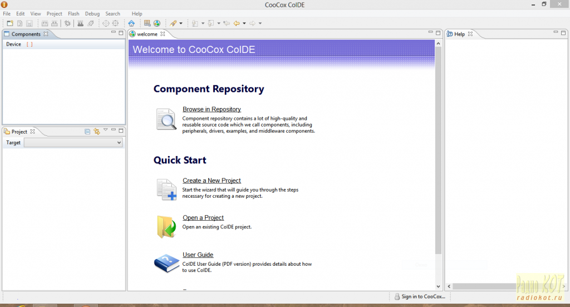
Task: Switch to the Help tab
Action: [x=459, y=34]
